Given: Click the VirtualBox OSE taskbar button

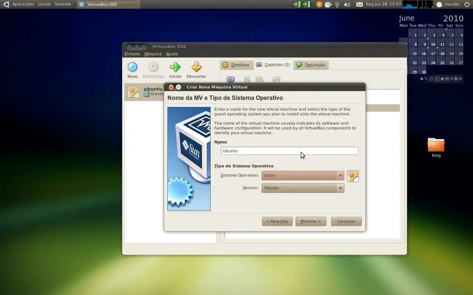Looking at the screenshot, I should [x=109, y=4].
